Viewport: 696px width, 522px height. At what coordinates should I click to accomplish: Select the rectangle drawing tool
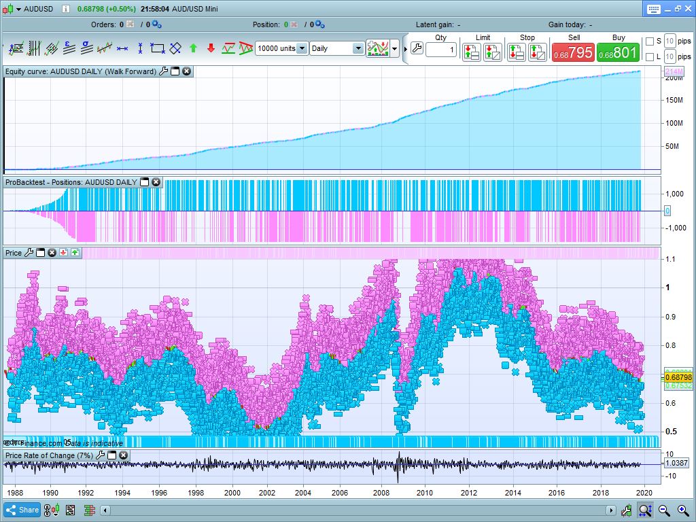(x=158, y=48)
